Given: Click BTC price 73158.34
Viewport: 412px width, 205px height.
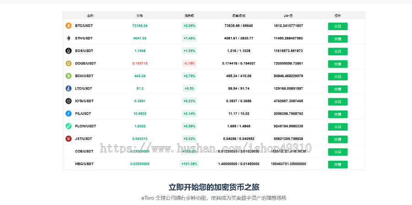Looking at the screenshot, I should click(x=140, y=26).
